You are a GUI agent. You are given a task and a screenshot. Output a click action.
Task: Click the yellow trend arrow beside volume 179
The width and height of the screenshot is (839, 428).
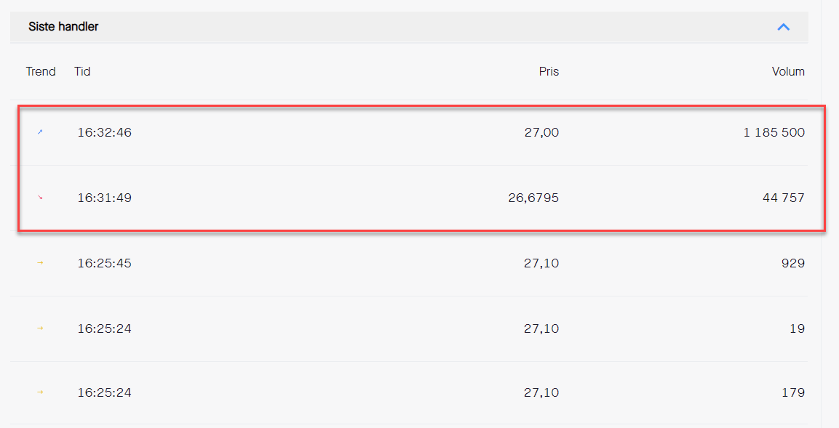40,392
